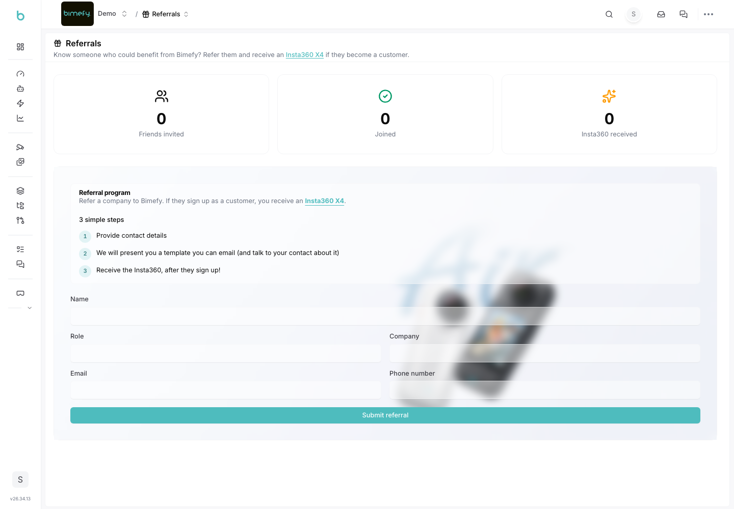The height and width of the screenshot is (509, 734).
Task: Open the robot bot icon in sidebar
Action: [x=20, y=89]
